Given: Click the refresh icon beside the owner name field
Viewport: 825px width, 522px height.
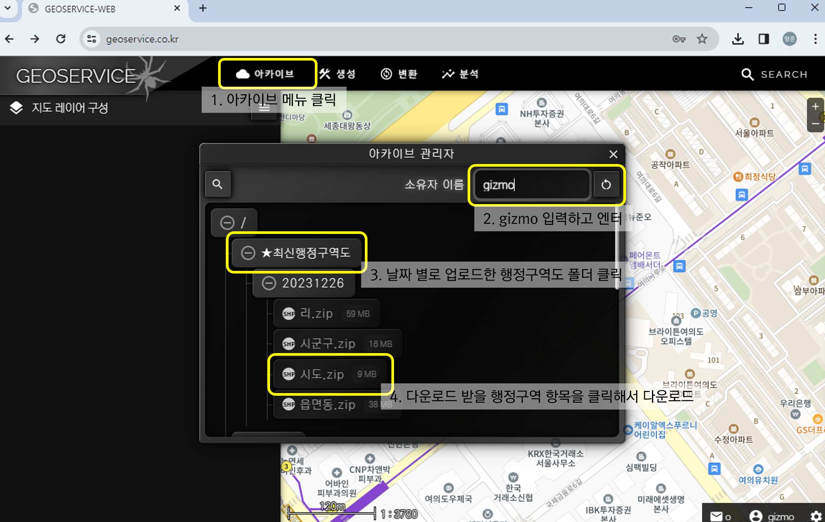Looking at the screenshot, I should [606, 185].
